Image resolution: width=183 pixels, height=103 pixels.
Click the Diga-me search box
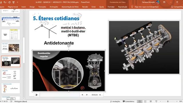tap(147, 7)
